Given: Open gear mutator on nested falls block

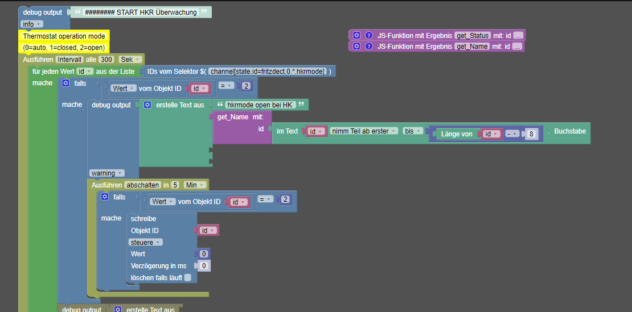Looking at the screenshot, I should click(105, 197).
